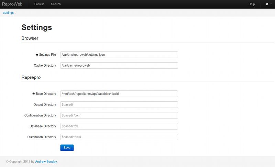Screen dimensions: 275x167
Task: Click into the Distribution Directory field
Action: click(119, 137)
